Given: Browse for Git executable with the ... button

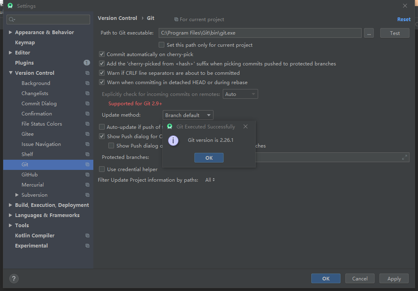Looking at the screenshot, I should pyautogui.click(x=368, y=33).
